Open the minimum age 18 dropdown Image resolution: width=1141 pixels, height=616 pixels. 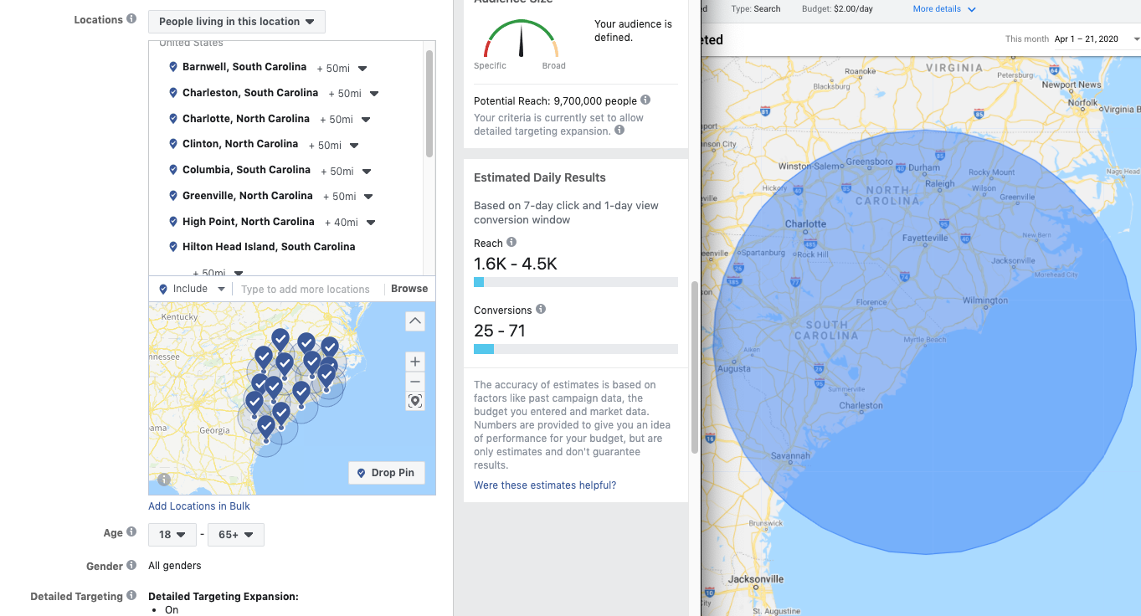pyautogui.click(x=172, y=535)
